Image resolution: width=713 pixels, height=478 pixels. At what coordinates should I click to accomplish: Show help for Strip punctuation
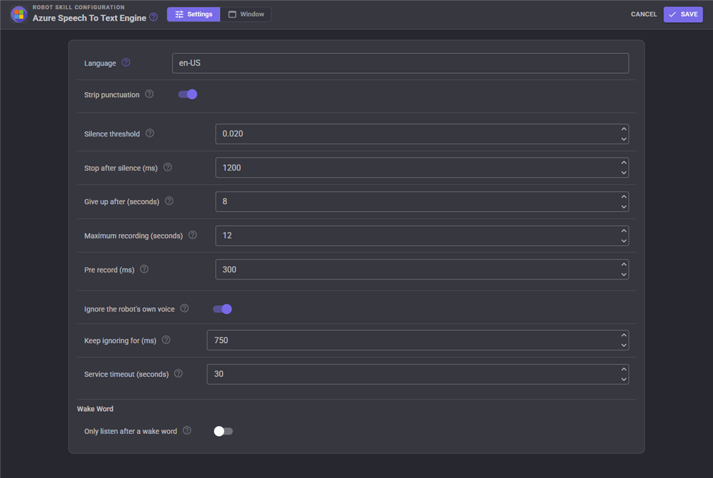coord(149,94)
